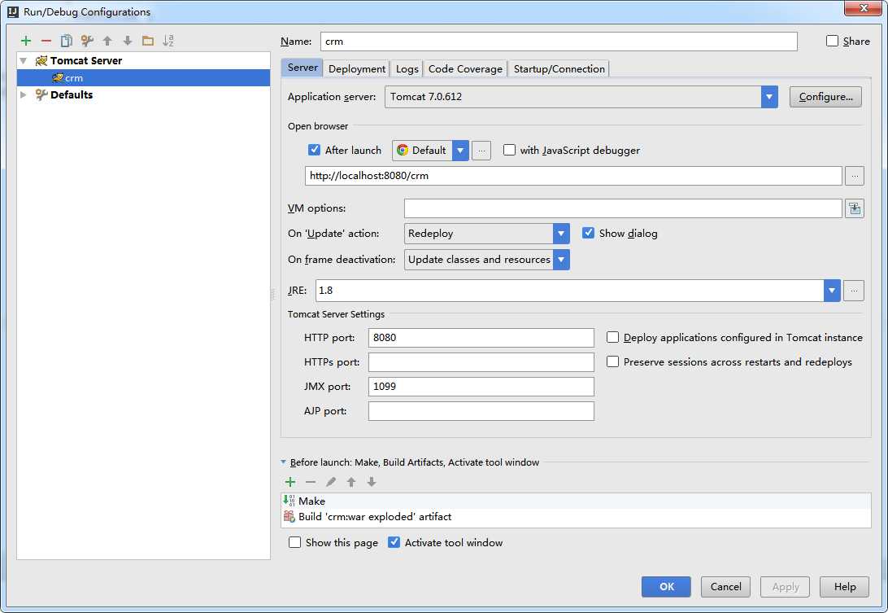Viewport: 888px width, 613px height.
Task: Click Chrome icon in the browser selector
Action: coord(403,151)
